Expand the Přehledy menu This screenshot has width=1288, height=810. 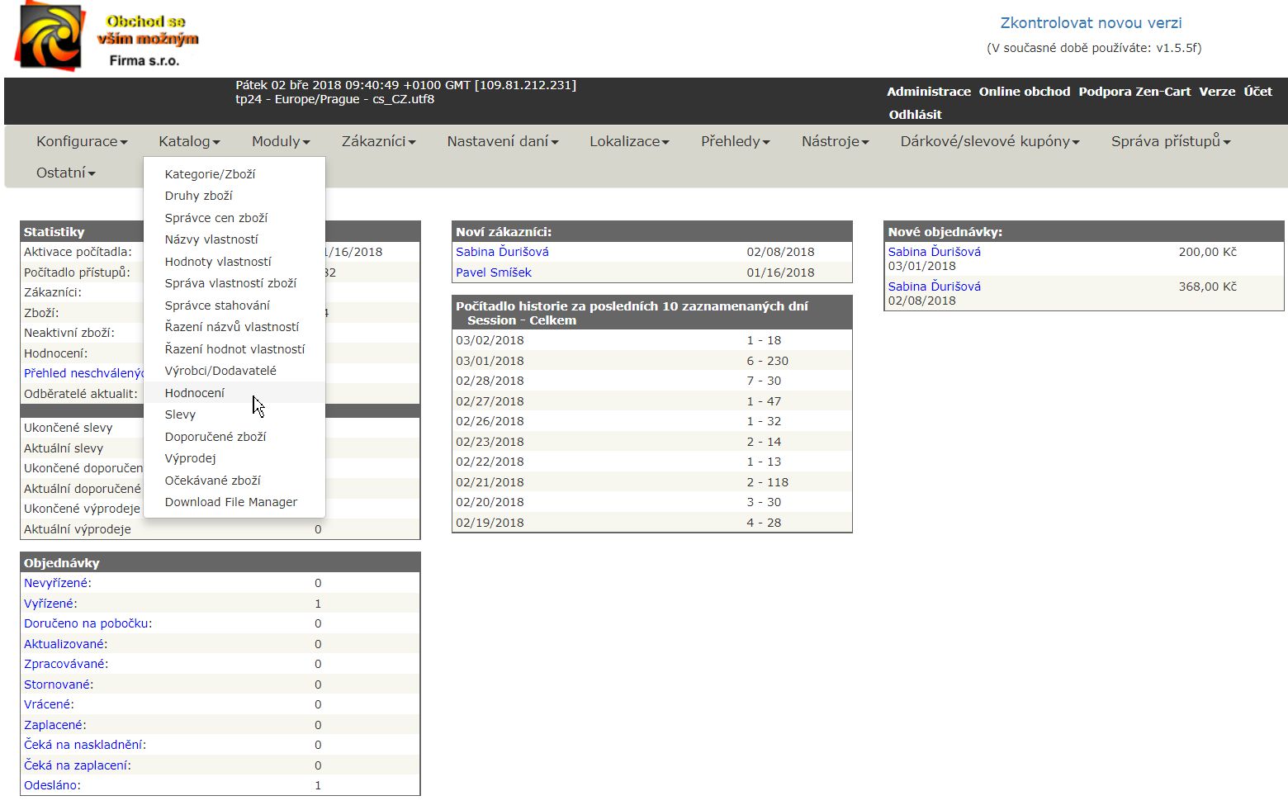(735, 141)
